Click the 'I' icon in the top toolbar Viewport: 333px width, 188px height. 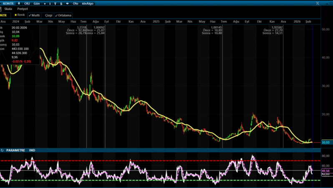(50, 3)
